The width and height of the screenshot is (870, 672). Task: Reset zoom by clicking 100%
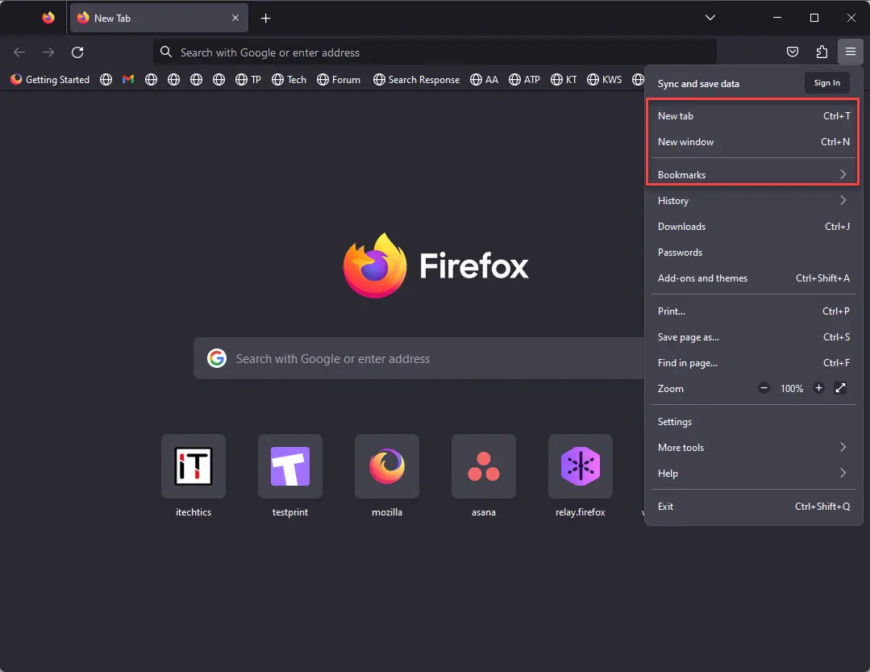792,389
